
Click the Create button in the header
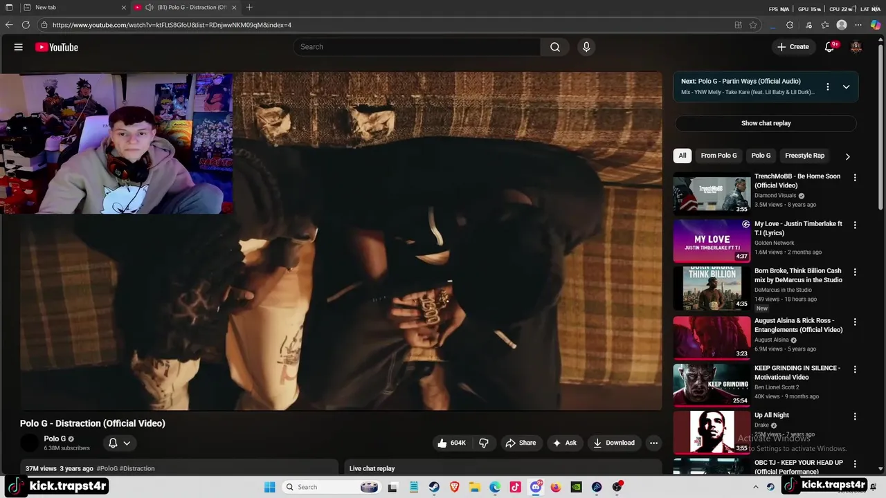click(793, 47)
